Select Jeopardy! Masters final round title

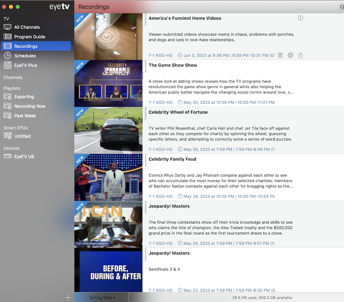pos(169,206)
